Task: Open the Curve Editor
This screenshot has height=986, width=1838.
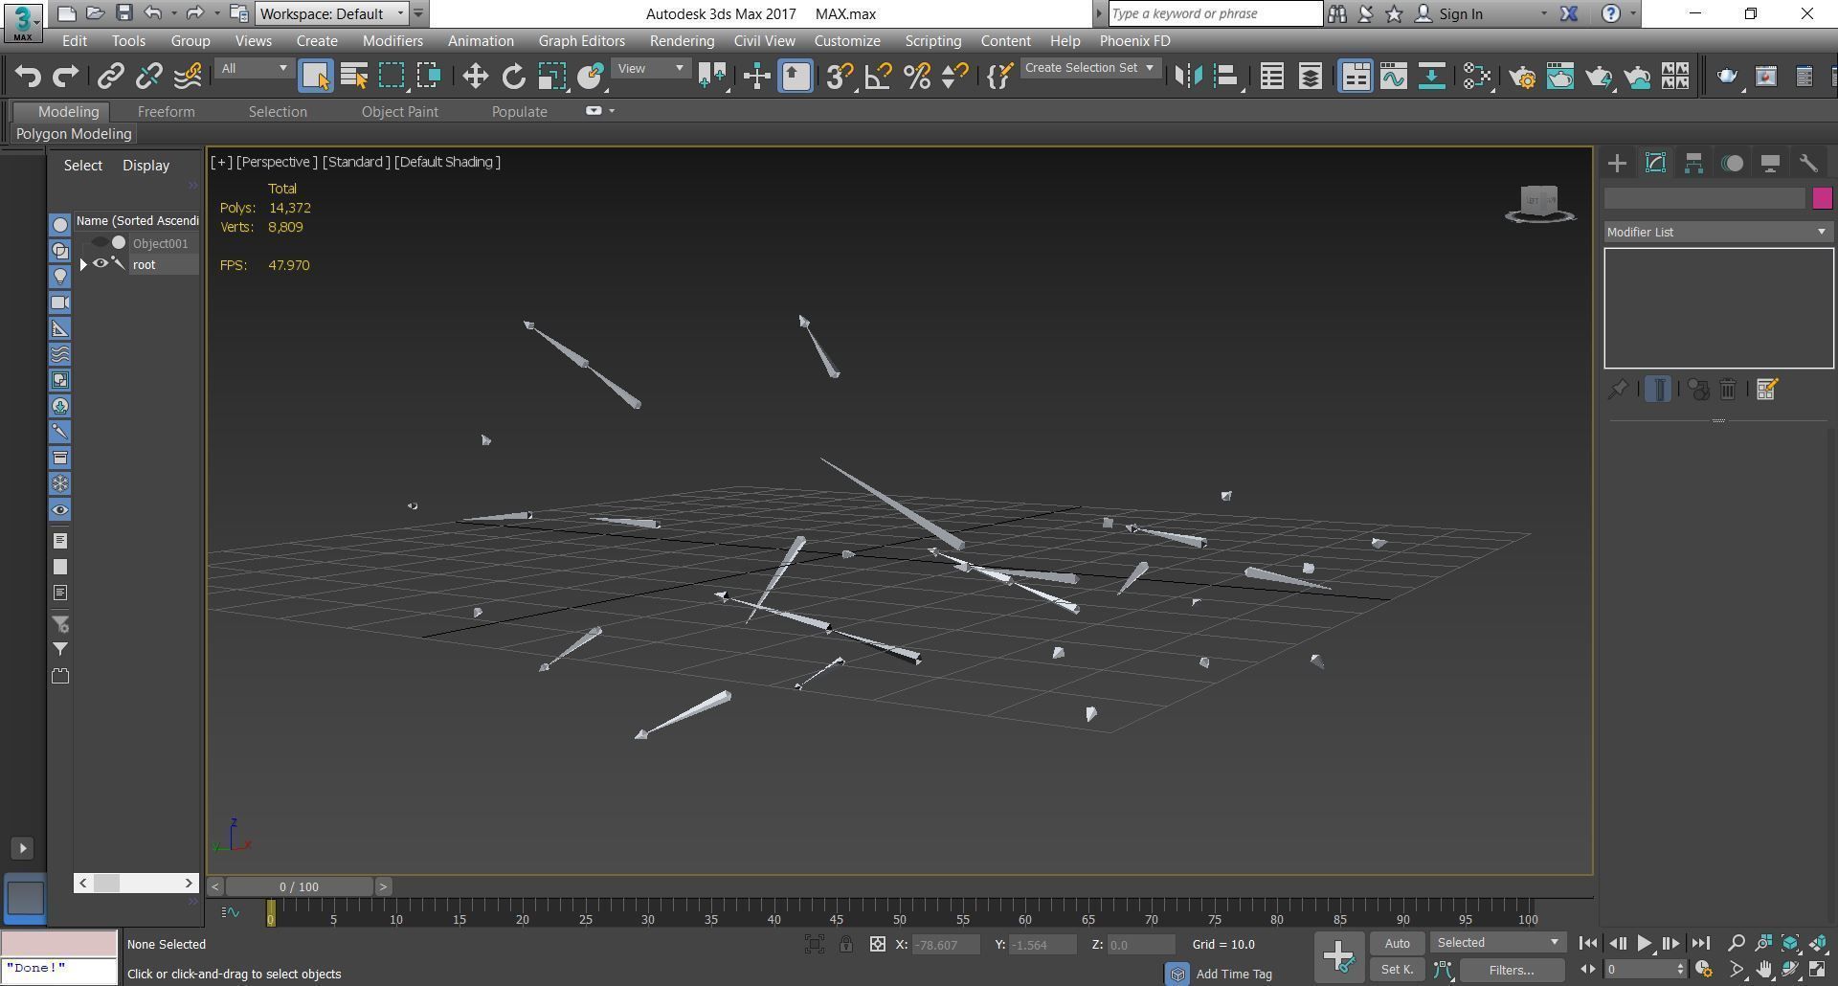Action: 1394,76
